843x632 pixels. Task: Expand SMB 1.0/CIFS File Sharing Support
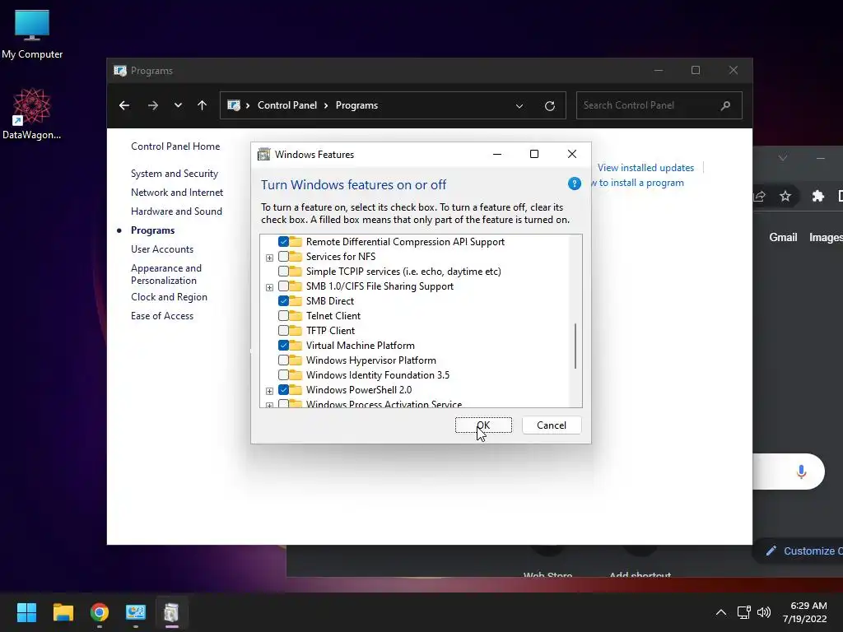(269, 287)
